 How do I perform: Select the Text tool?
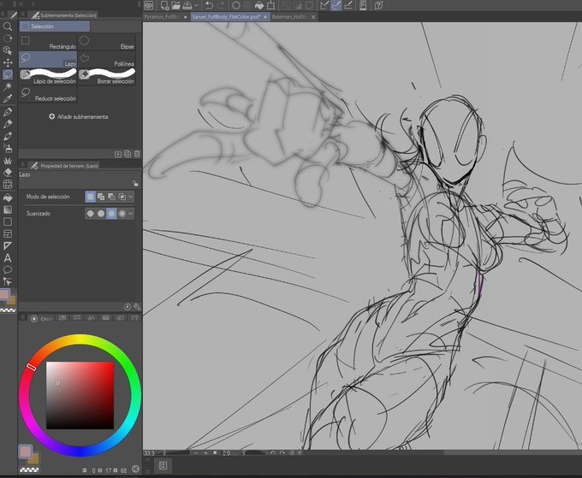(x=8, y=258)
